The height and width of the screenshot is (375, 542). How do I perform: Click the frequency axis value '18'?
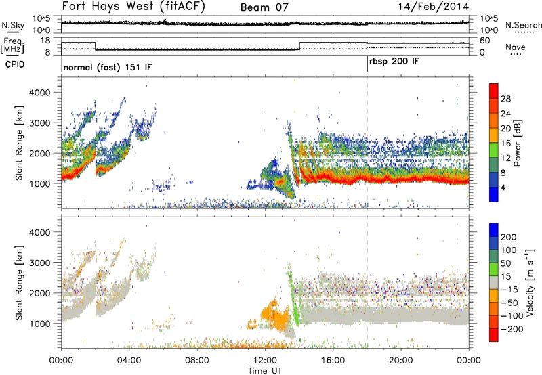[x=45, y=41]
